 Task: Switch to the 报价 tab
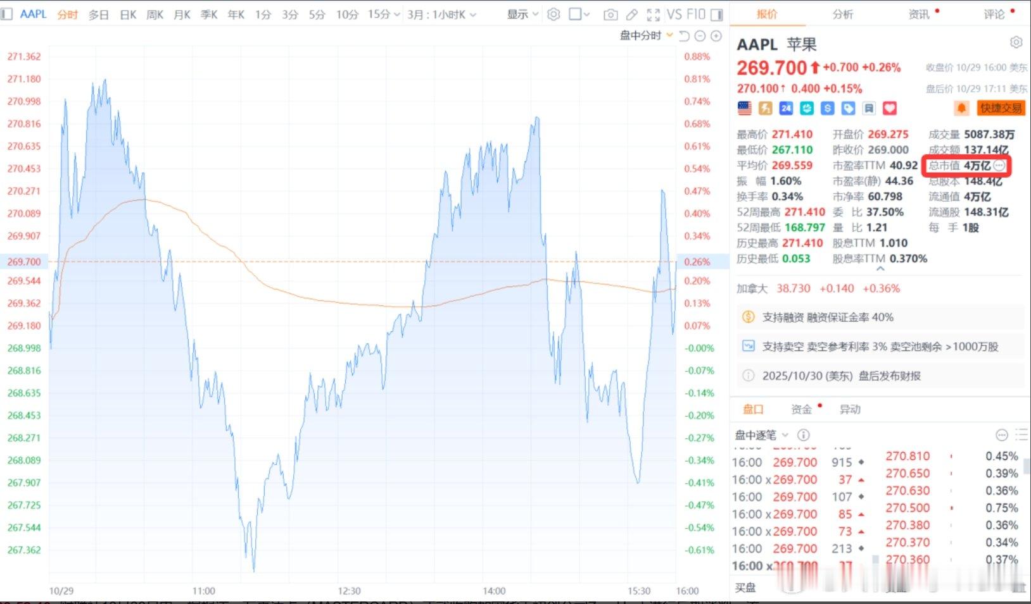766,14
